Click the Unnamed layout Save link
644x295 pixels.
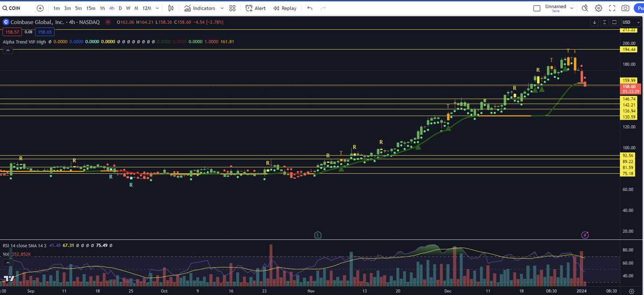pos(555,11)
